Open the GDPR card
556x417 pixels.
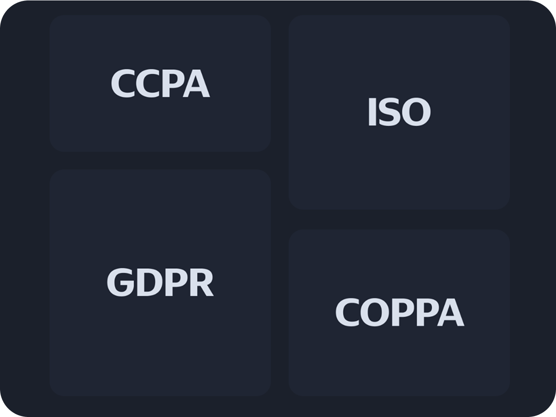click(160, 283)
